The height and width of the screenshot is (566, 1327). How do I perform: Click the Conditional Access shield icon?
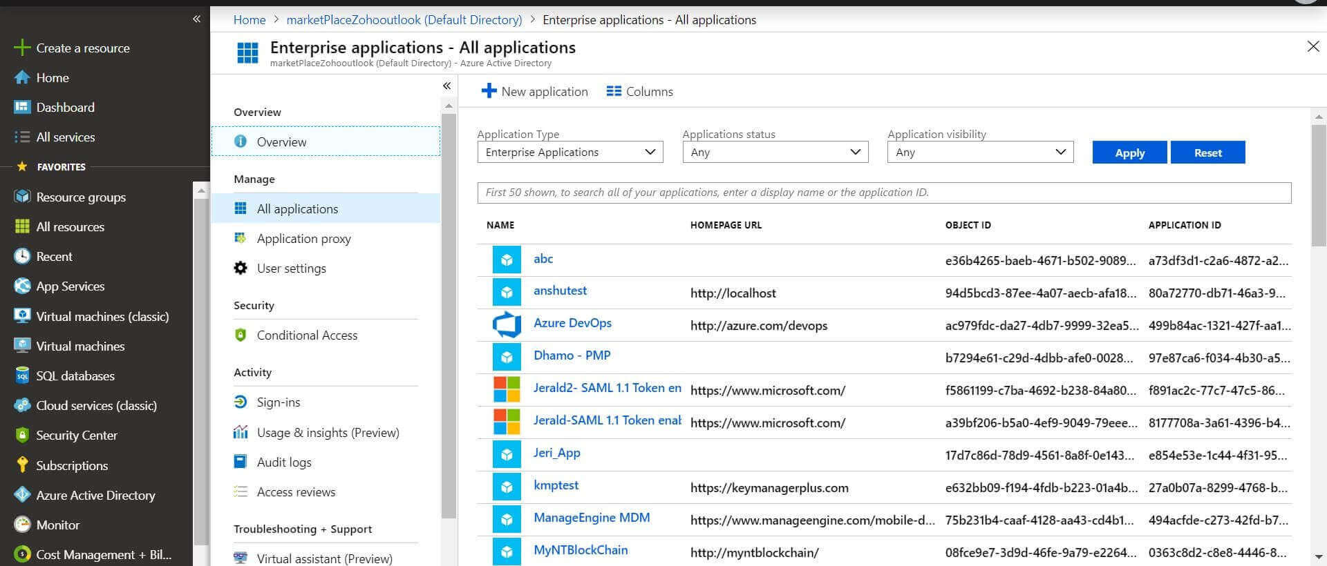[x=241, y=335]
